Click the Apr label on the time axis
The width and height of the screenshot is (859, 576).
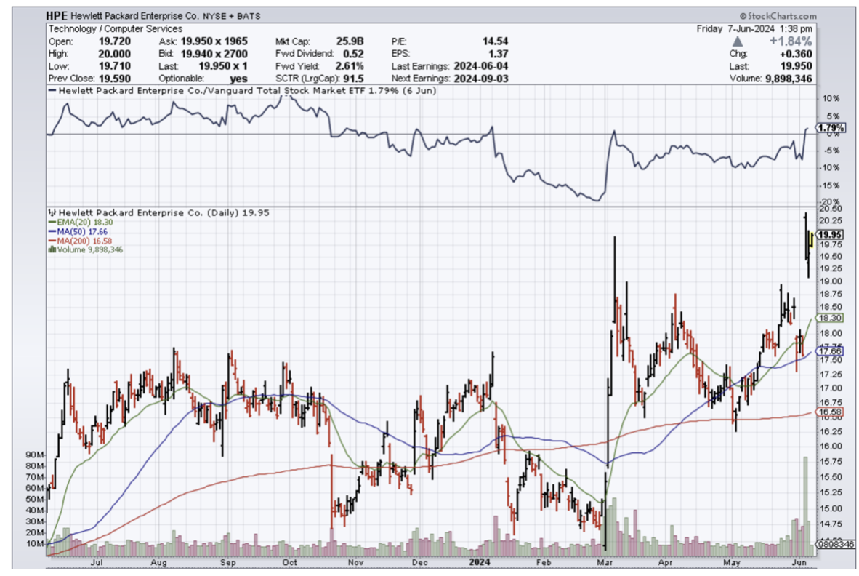click(666, 562)
